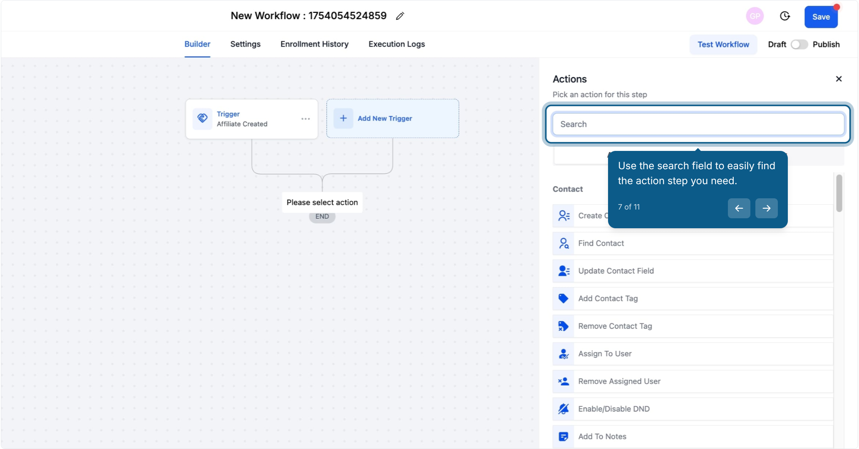Image resolution: width=859 pixels, height=449 pixels.
Task: Open the Enrollment History tab
Action: pyautogui.click(x=314, y=44)
